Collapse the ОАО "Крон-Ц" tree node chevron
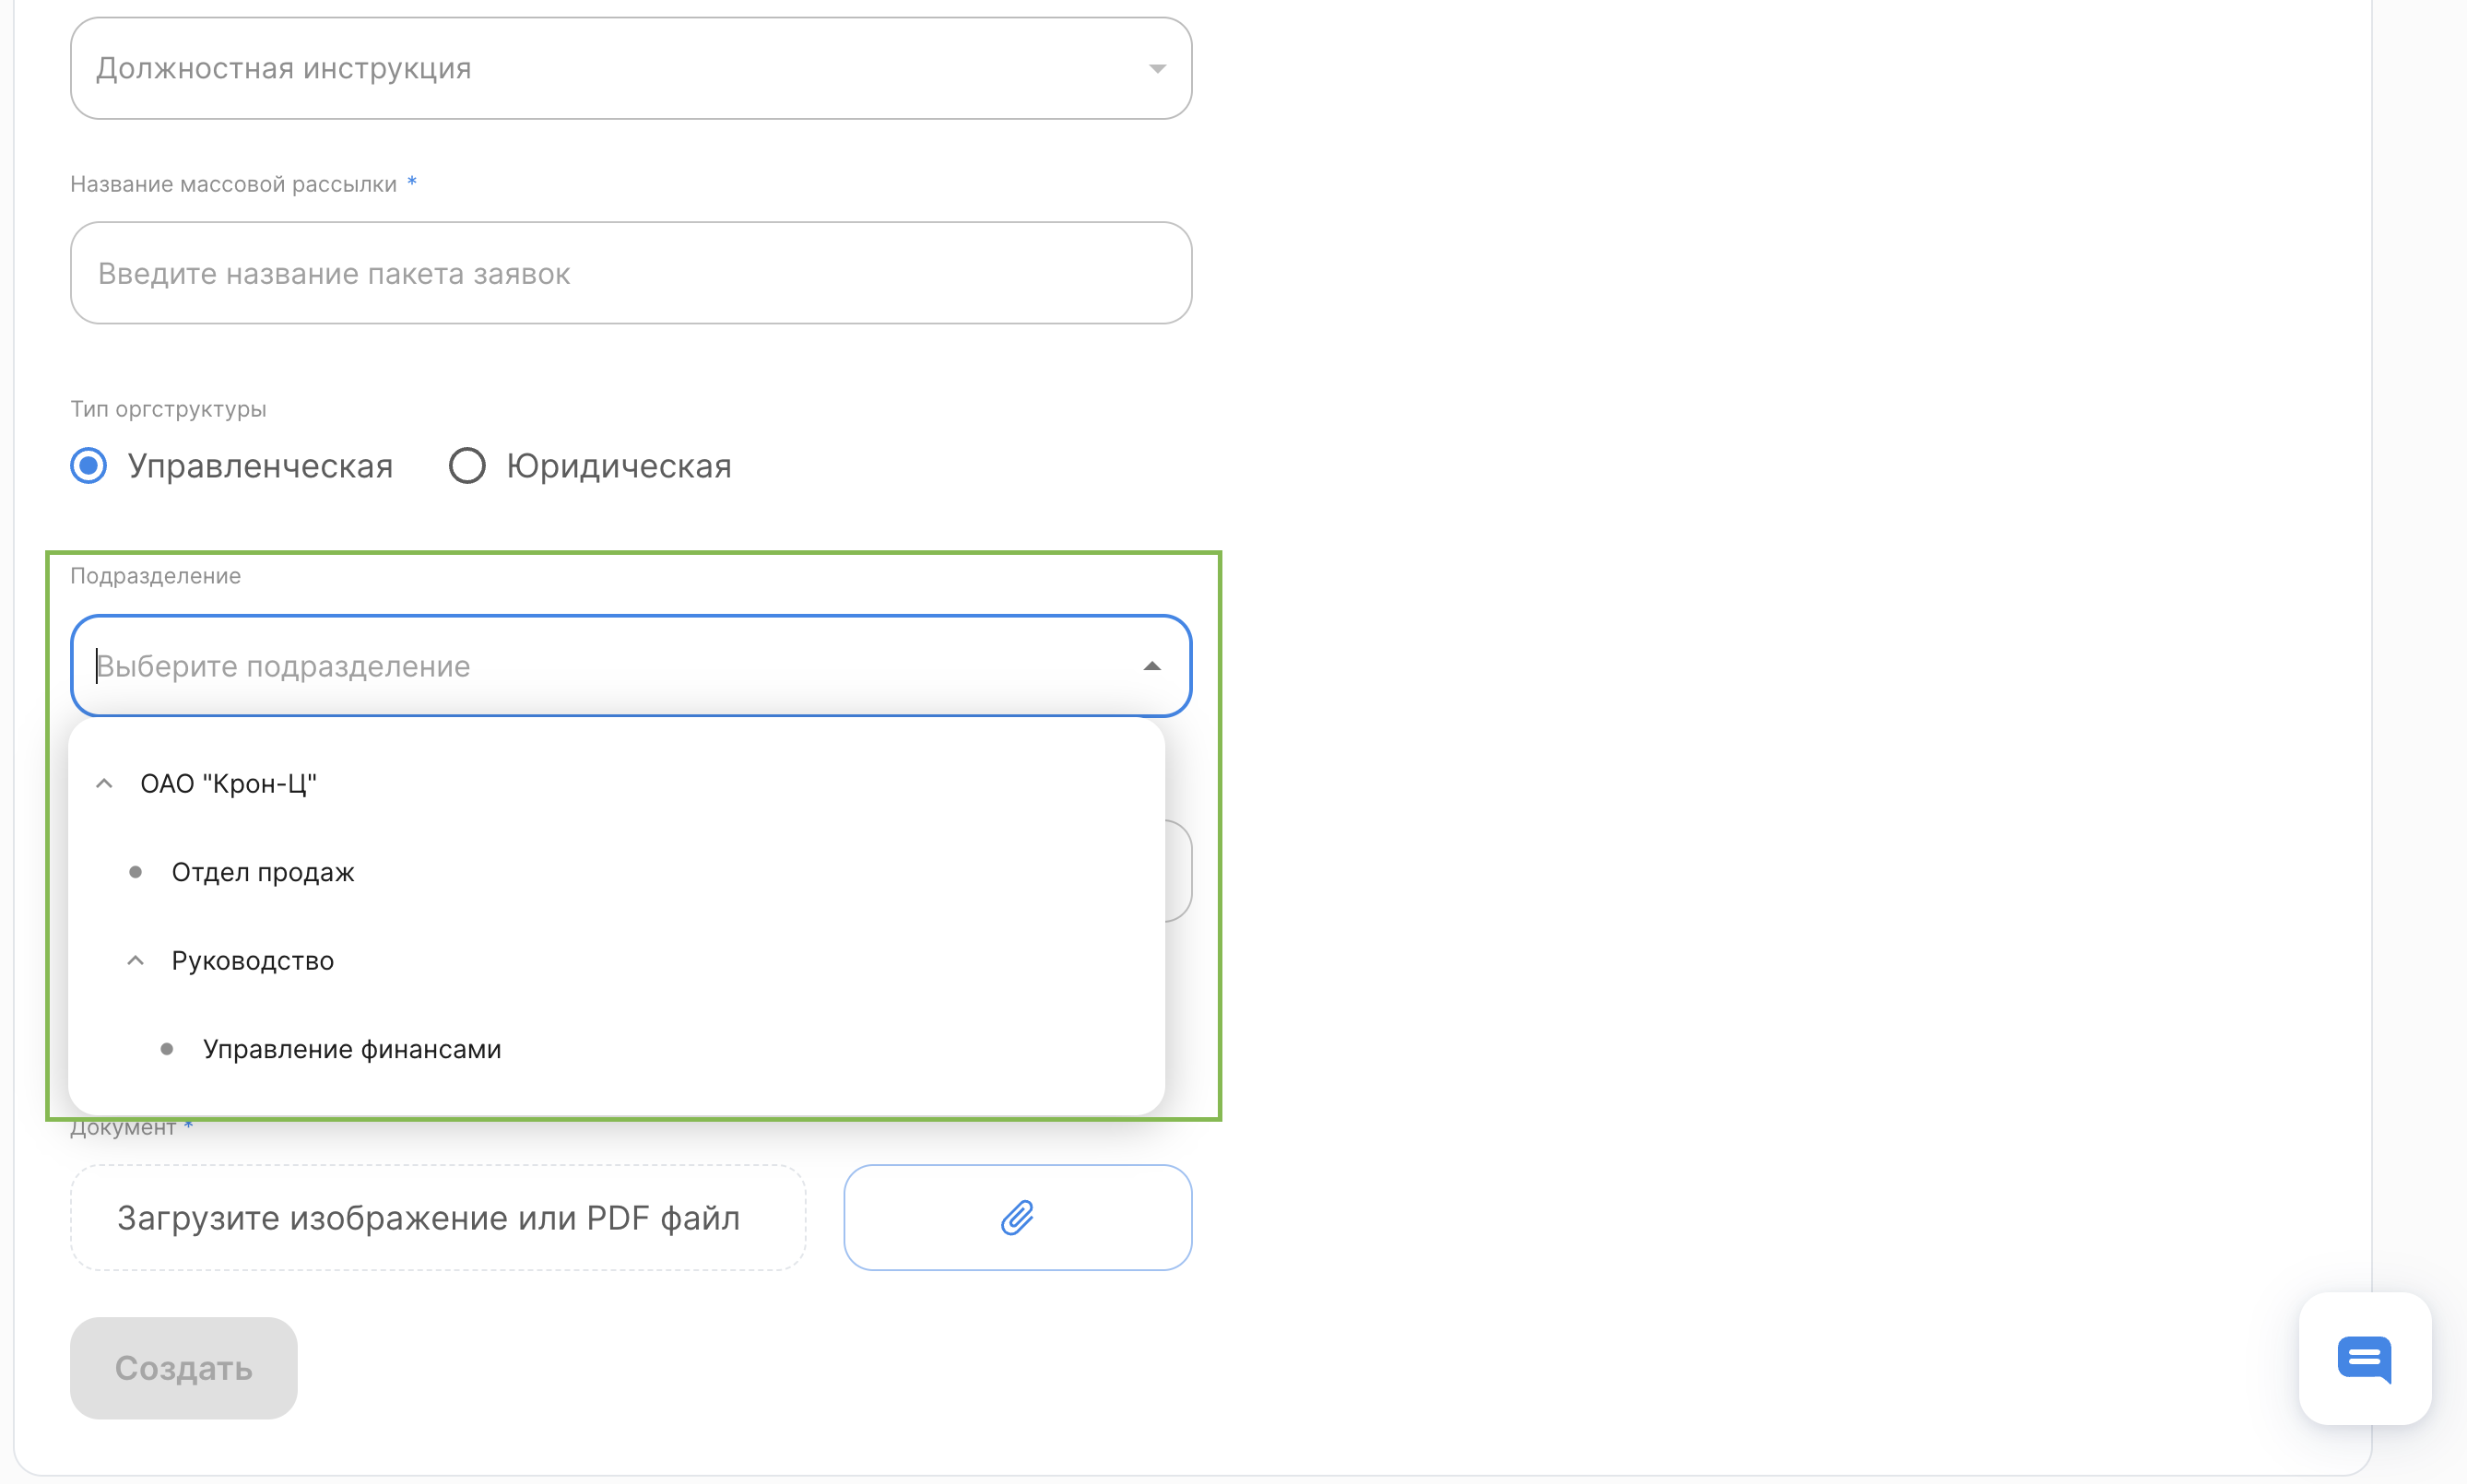The width and height of the screenshot is (2467, 1484). pos(104,784)
